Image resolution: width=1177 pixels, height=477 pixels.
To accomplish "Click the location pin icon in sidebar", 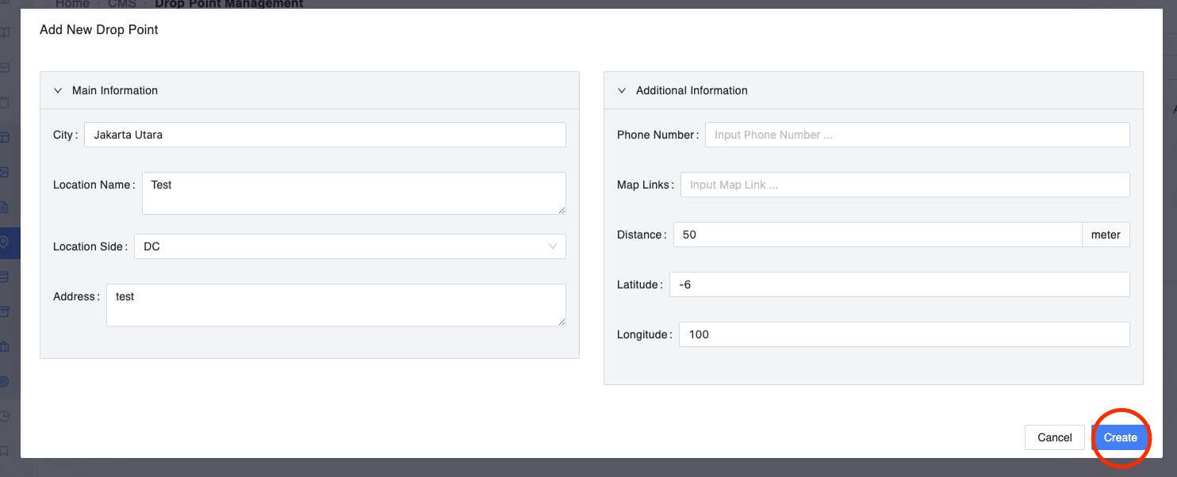I will coord(5,242).
